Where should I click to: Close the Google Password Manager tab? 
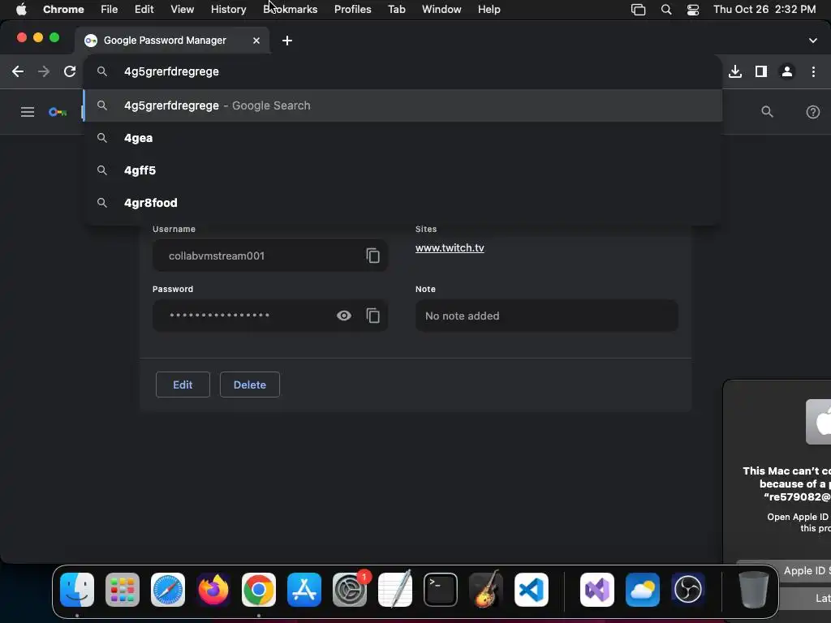[256, 41]
